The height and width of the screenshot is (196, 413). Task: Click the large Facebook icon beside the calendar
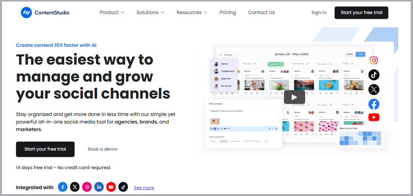click(374, 104)
